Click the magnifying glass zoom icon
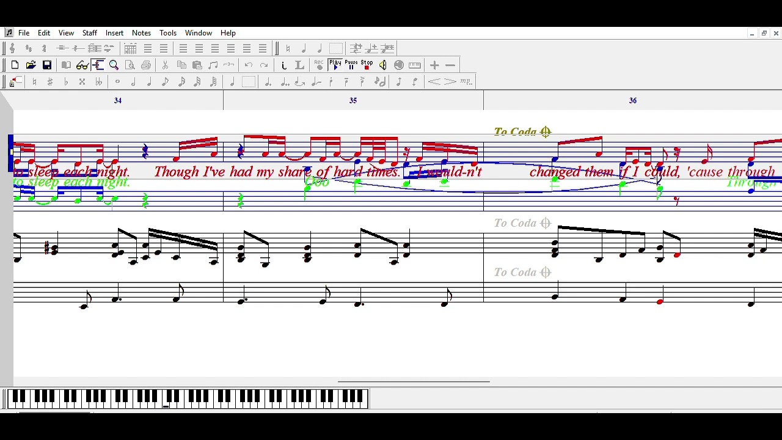Image resolution: width=782 pixels, height=440 pixels. pyautogui.click(x=114, y=65)
